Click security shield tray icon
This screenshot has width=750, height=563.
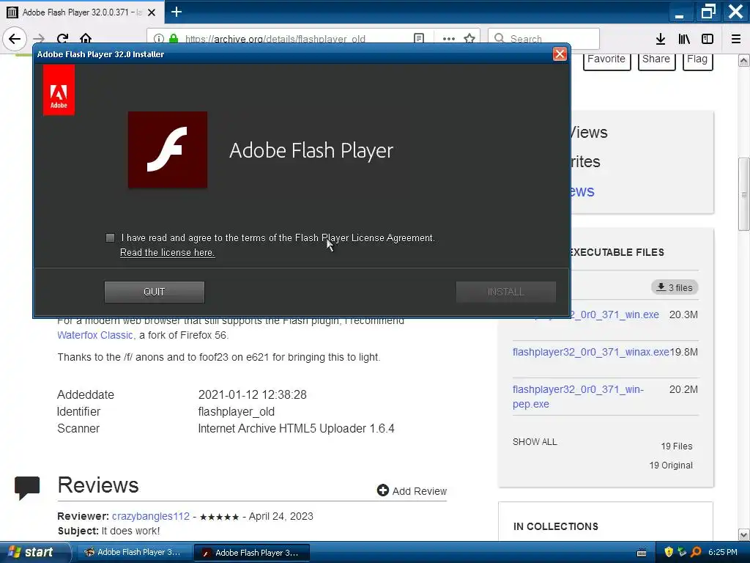[x=669, y=552]
